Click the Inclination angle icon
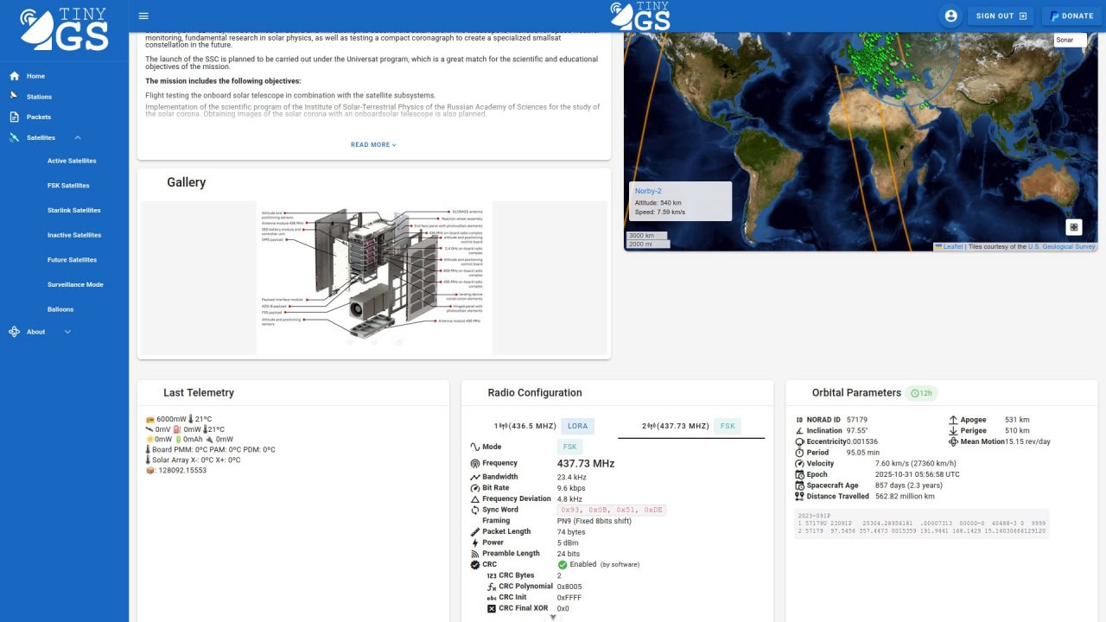Screen dimensions: 1106x622 799,431
